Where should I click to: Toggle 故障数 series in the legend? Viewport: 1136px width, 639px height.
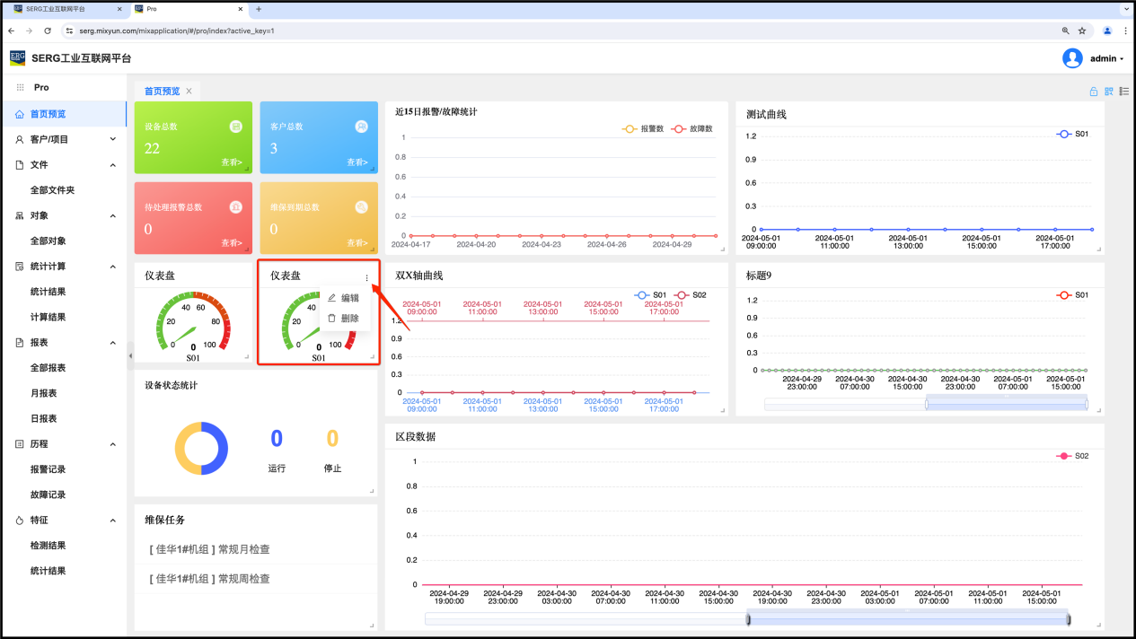click(691, 129)
